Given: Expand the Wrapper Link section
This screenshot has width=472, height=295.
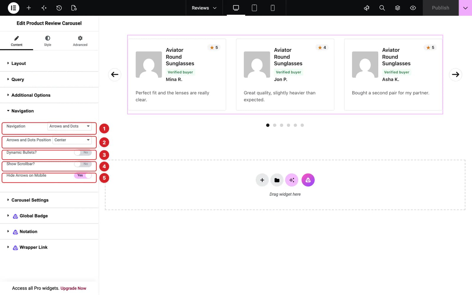Looking at the screenshot, I should (x=49, y=248).
